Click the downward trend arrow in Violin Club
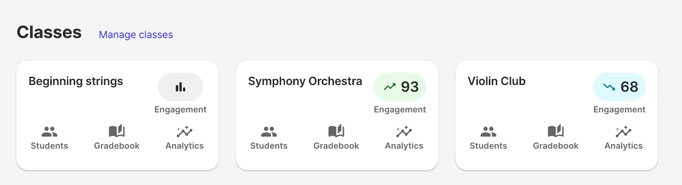 point(609,87)
